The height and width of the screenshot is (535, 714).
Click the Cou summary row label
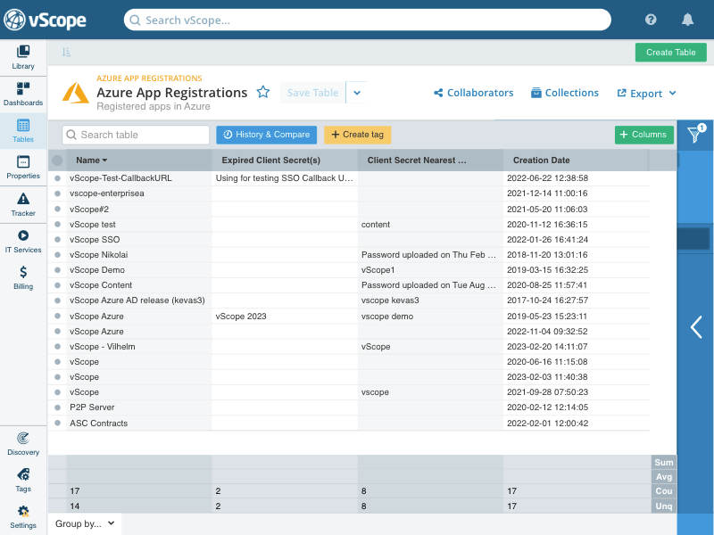[x=664, y=491]
